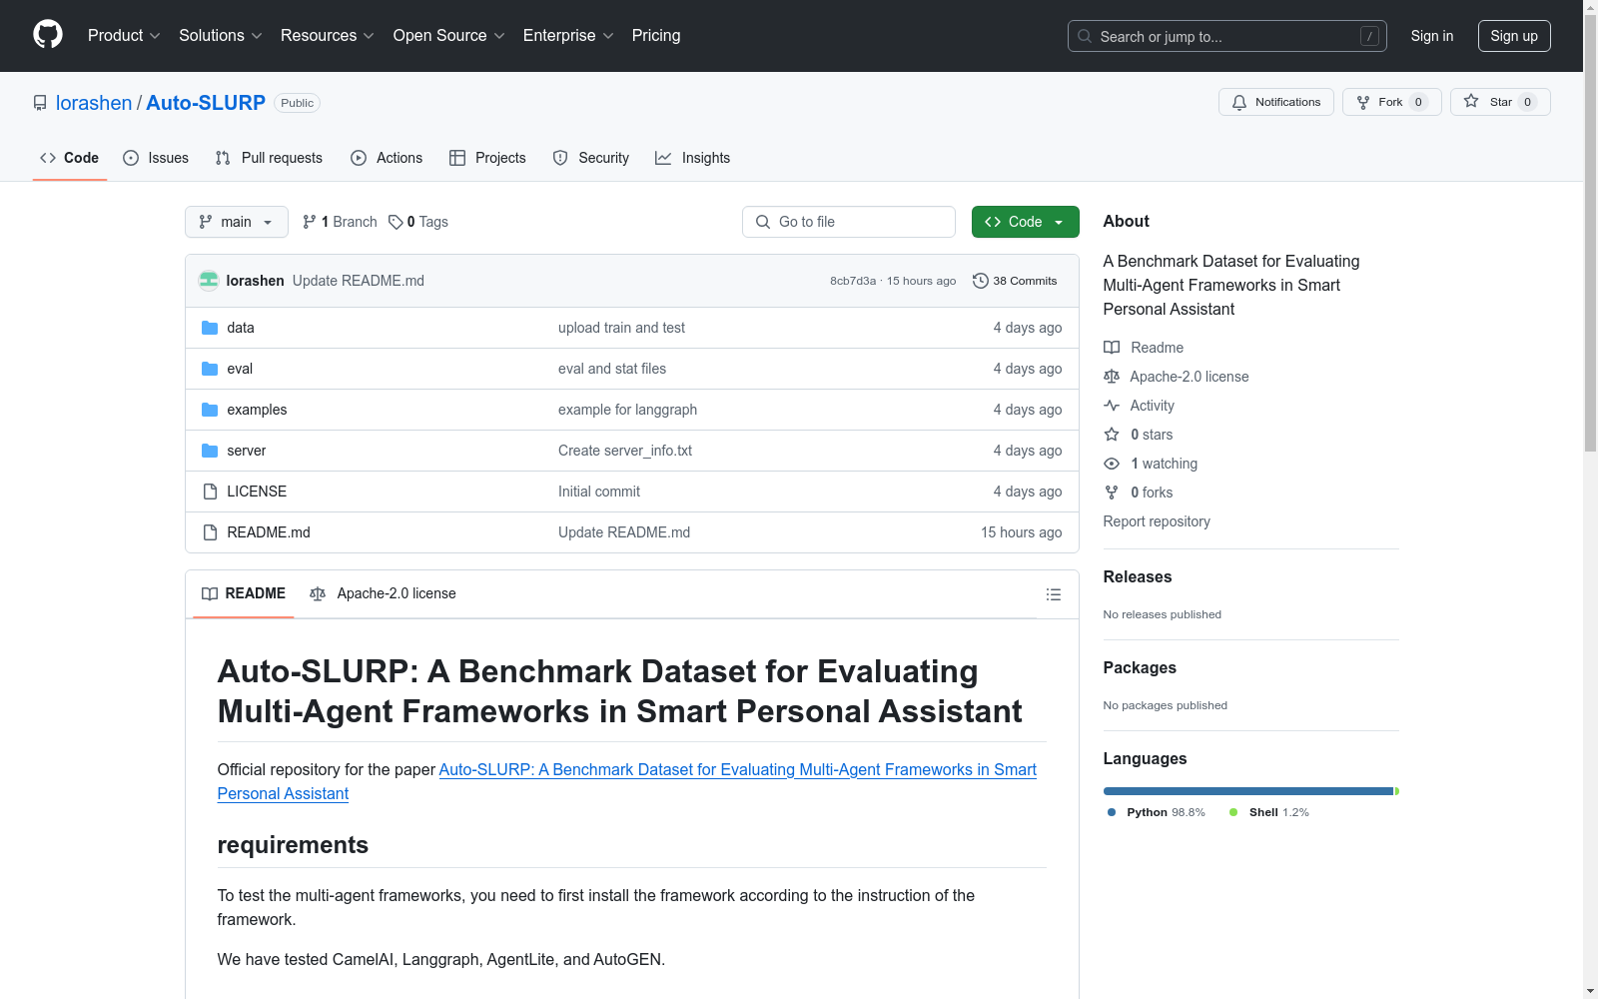Select the Apache-2.0 license tab
This screenshot has height=999, width=1598.
pos(384,594)
